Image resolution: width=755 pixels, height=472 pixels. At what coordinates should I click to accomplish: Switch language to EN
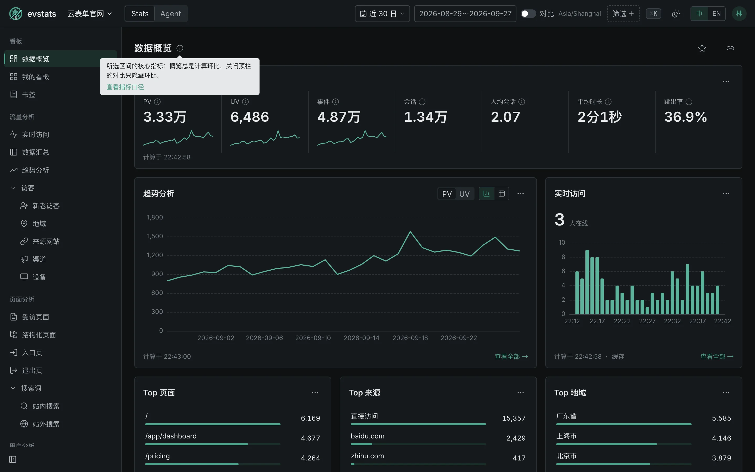click(x=717, y=14)
